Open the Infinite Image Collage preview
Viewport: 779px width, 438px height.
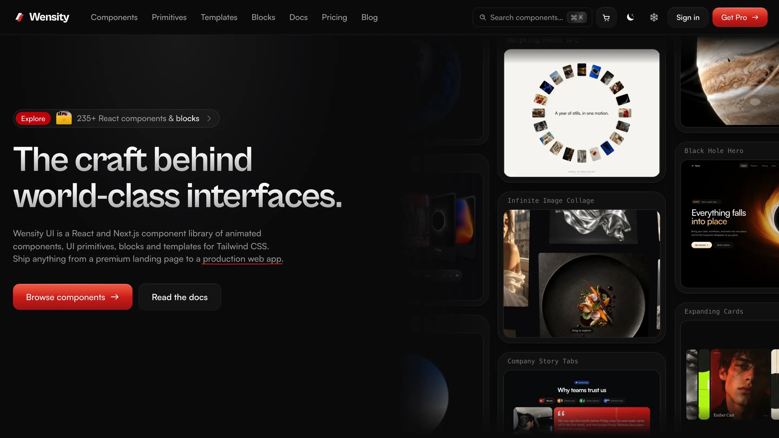coord(582,274)
